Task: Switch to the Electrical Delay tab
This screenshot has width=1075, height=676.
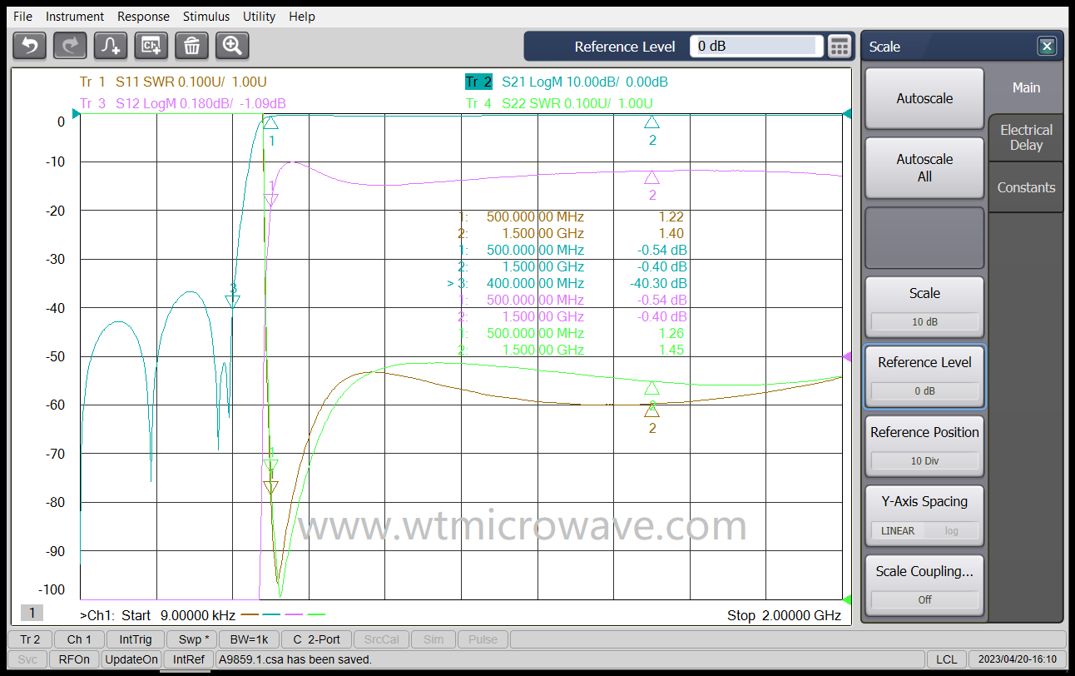Action: (x=1025, y=137)
